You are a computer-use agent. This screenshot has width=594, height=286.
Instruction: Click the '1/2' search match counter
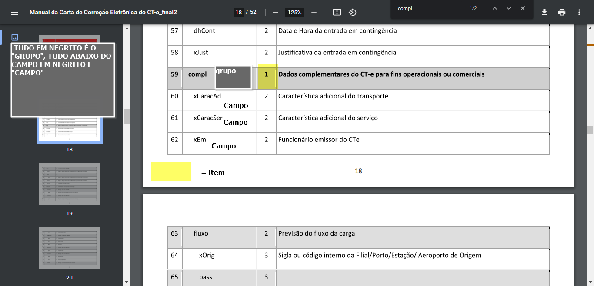pos(473,8)
